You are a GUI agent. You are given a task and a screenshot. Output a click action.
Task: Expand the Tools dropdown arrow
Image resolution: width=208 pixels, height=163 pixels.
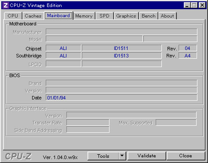click(122, 156)
